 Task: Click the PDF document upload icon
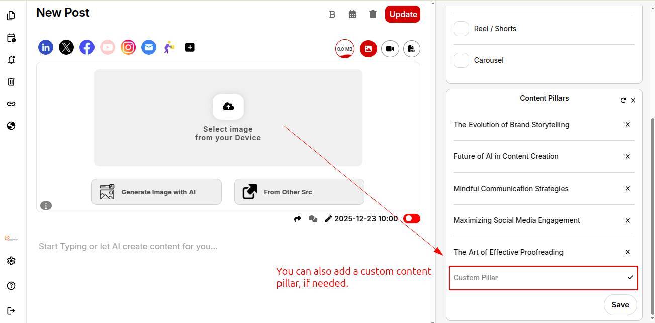411,49
